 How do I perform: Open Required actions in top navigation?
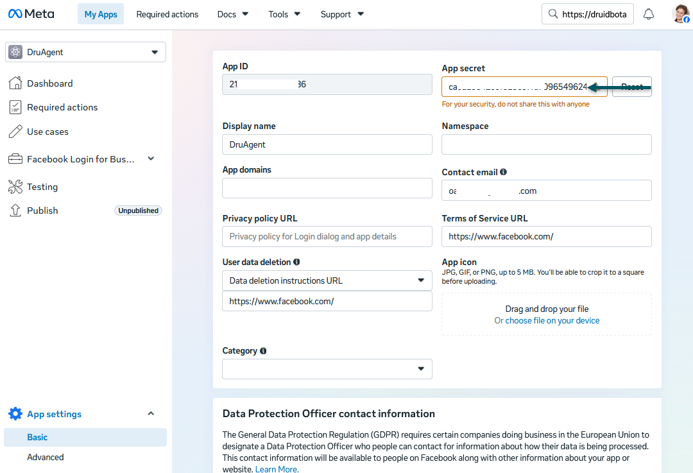(x=167, y=14)
